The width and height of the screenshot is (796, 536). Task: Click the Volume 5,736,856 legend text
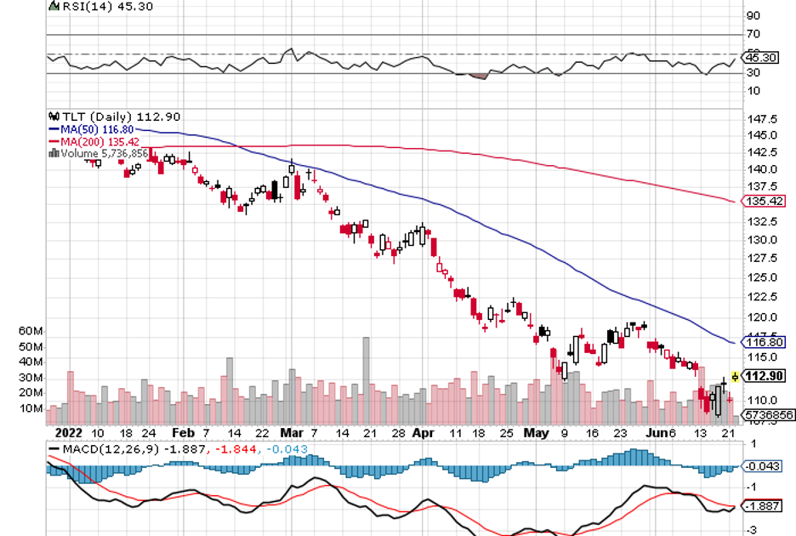pos(104,153)
